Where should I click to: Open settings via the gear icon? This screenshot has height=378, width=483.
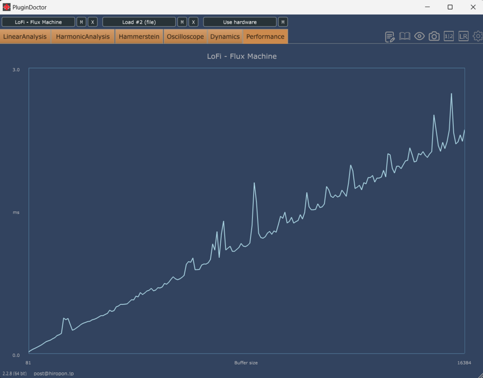[x=478, y=36]
